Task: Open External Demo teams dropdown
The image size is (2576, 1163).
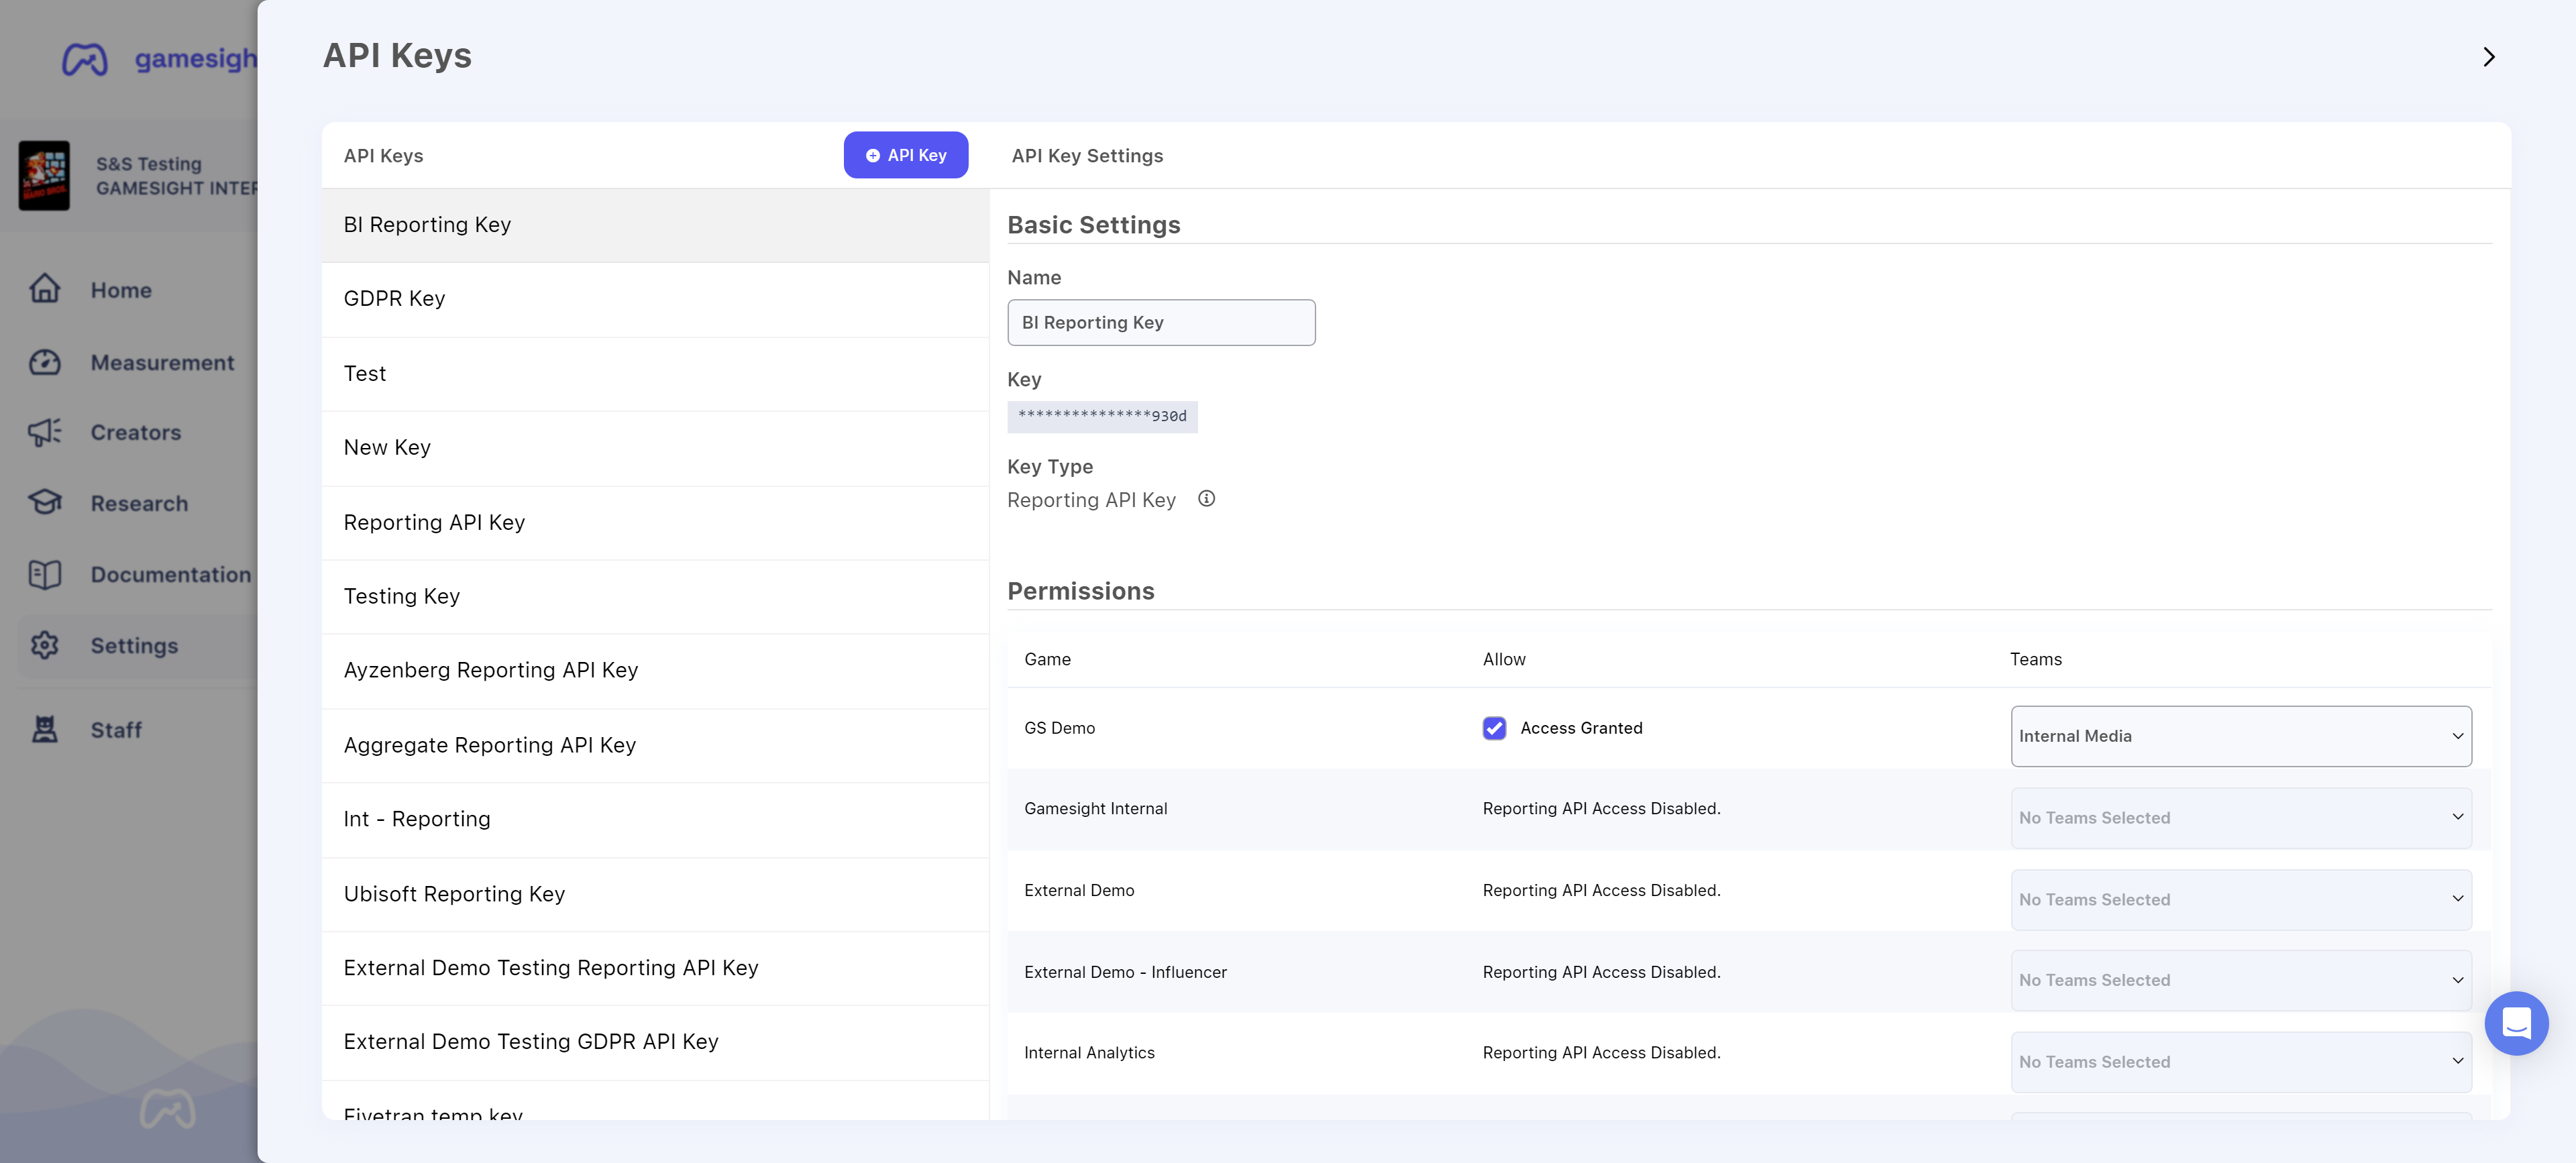Action: pyautogui.click(x=2241, y=900)
